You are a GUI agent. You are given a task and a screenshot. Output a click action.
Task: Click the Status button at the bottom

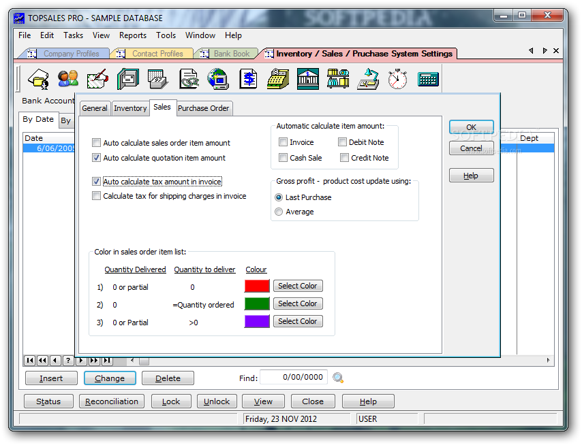click(48, 401)
